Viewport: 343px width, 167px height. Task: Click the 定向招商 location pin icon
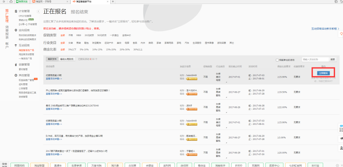pos(16,30)
